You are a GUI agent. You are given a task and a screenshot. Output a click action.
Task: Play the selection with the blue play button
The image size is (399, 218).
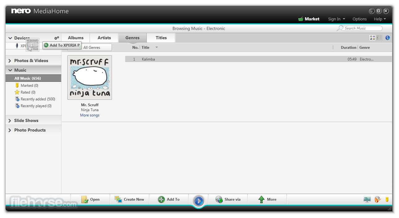coord(199,201)
